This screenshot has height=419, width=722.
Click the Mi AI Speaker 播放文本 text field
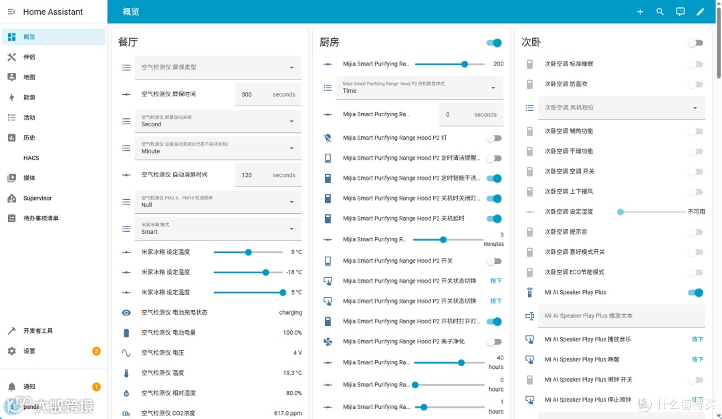[621, 316]
